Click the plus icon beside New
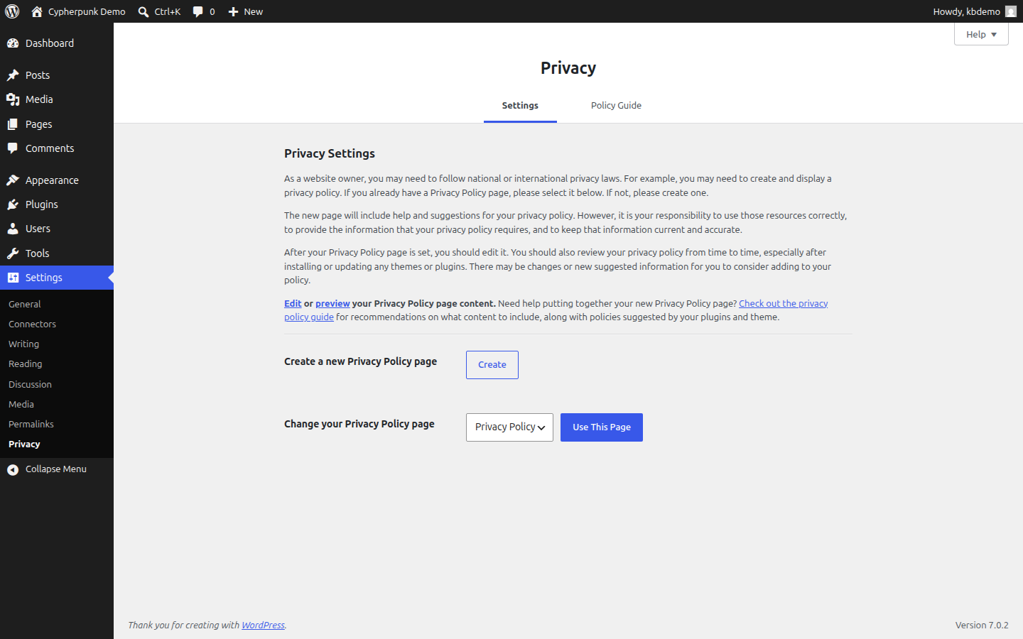This screenshot has height=639, width=1023. 233,11
